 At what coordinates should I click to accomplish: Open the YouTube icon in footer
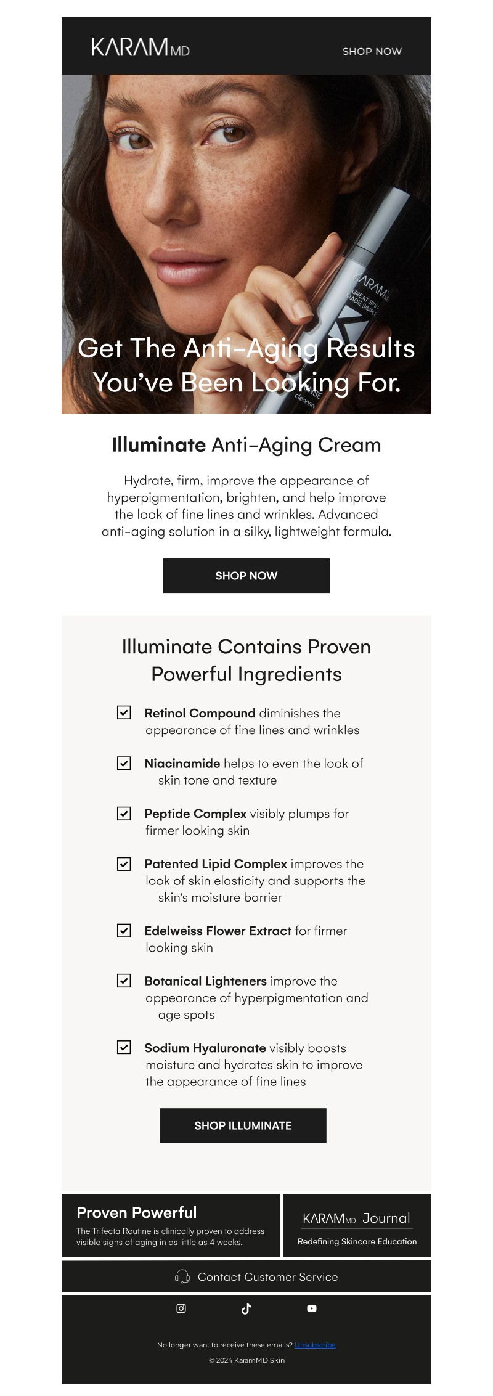[x=312, y=1308]
